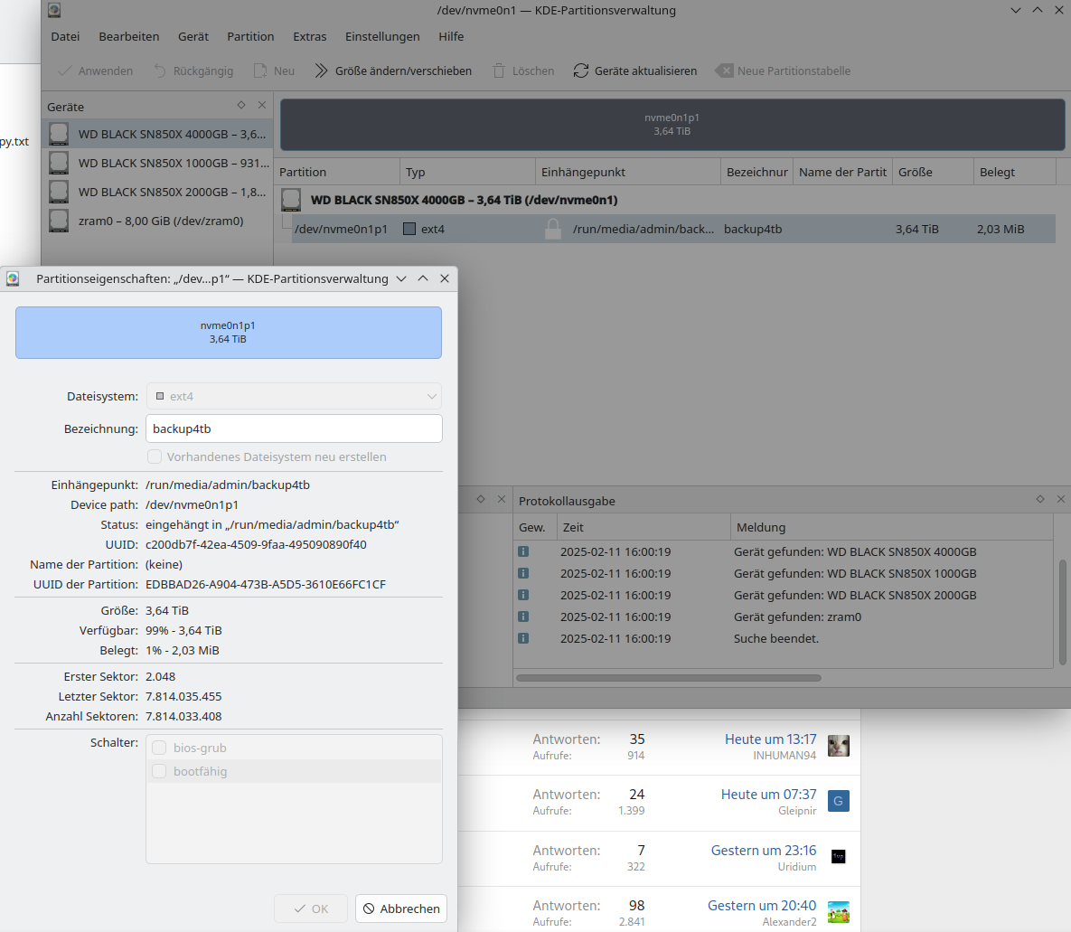The image size is (1071, 932).
Task: Open Größe ändern/verschieben tool
Action: (393, 71)
